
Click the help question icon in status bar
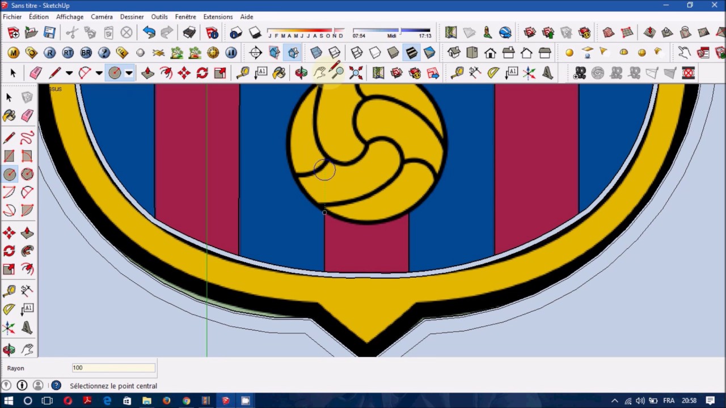tap(56, 385)
